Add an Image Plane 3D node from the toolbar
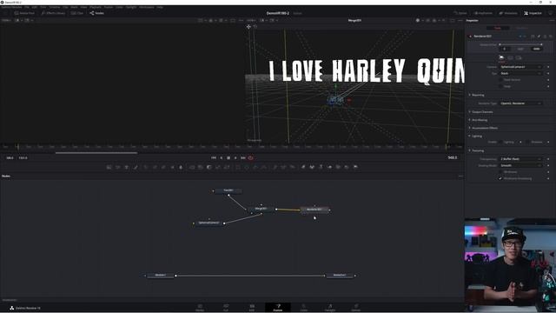The height and width of the screenshot is (313, 556). (x=303, y=167)
